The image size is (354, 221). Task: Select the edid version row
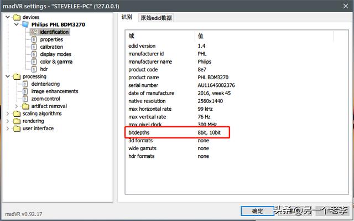[x=237, y=46]
